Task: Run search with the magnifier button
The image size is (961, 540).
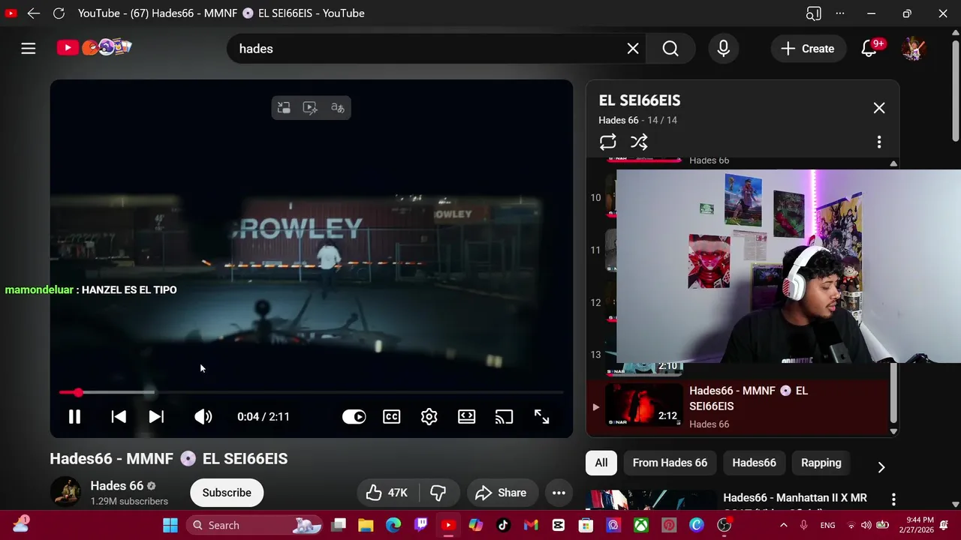Action: point(670,49)
